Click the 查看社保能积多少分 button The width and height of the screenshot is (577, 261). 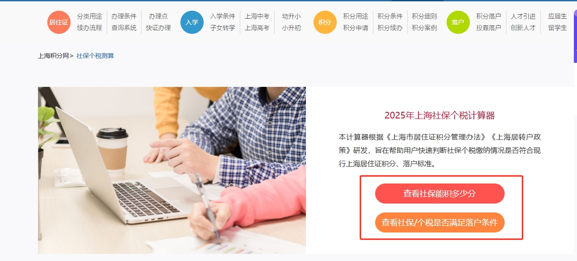(440, 194)
